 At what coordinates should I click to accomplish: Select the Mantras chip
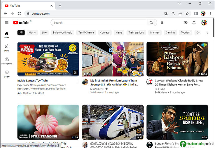(x=155, y=33)
